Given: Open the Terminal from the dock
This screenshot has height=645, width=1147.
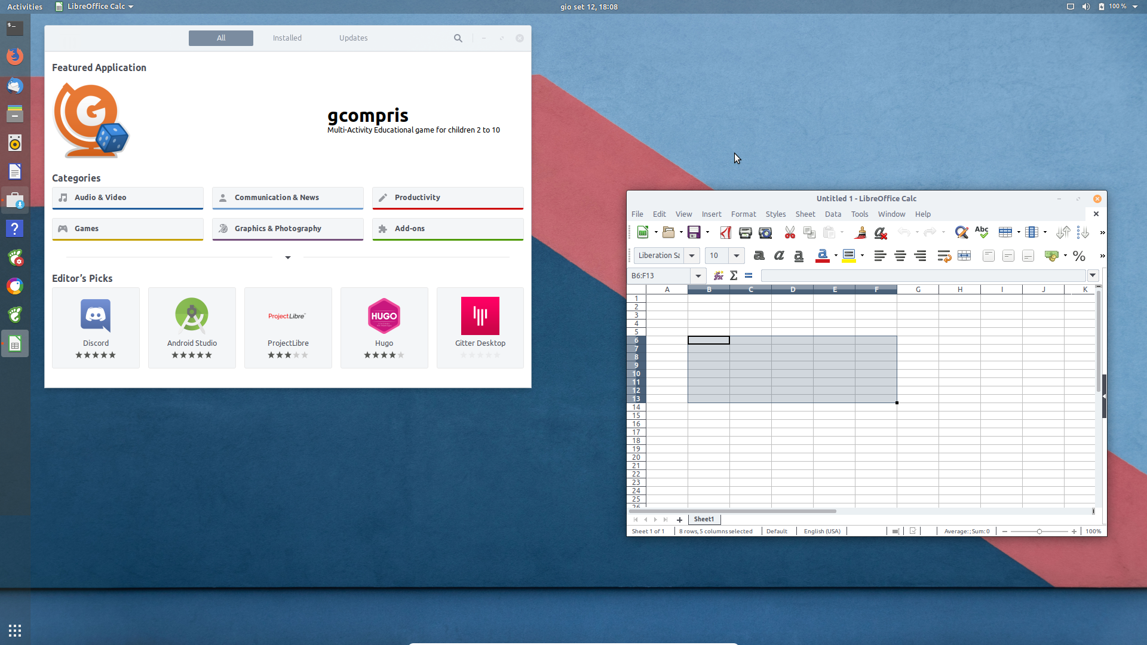Looking at the screenshot, I should pos(15,27).
